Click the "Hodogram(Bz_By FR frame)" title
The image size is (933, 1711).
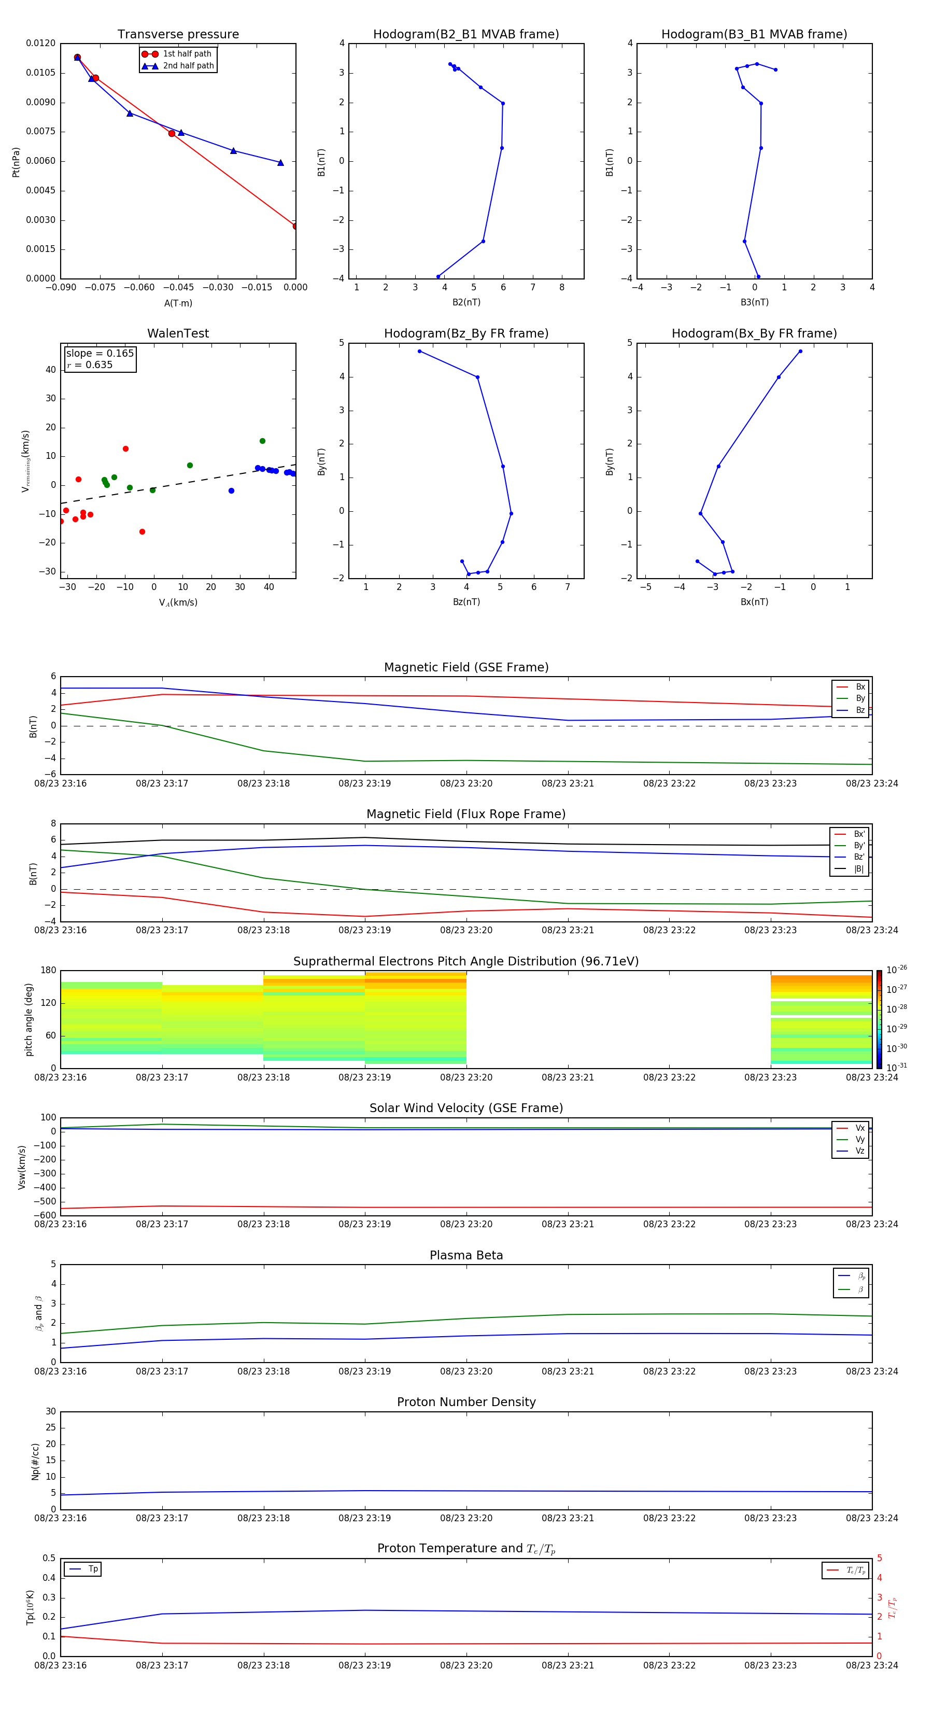click(x=466, y=333)
